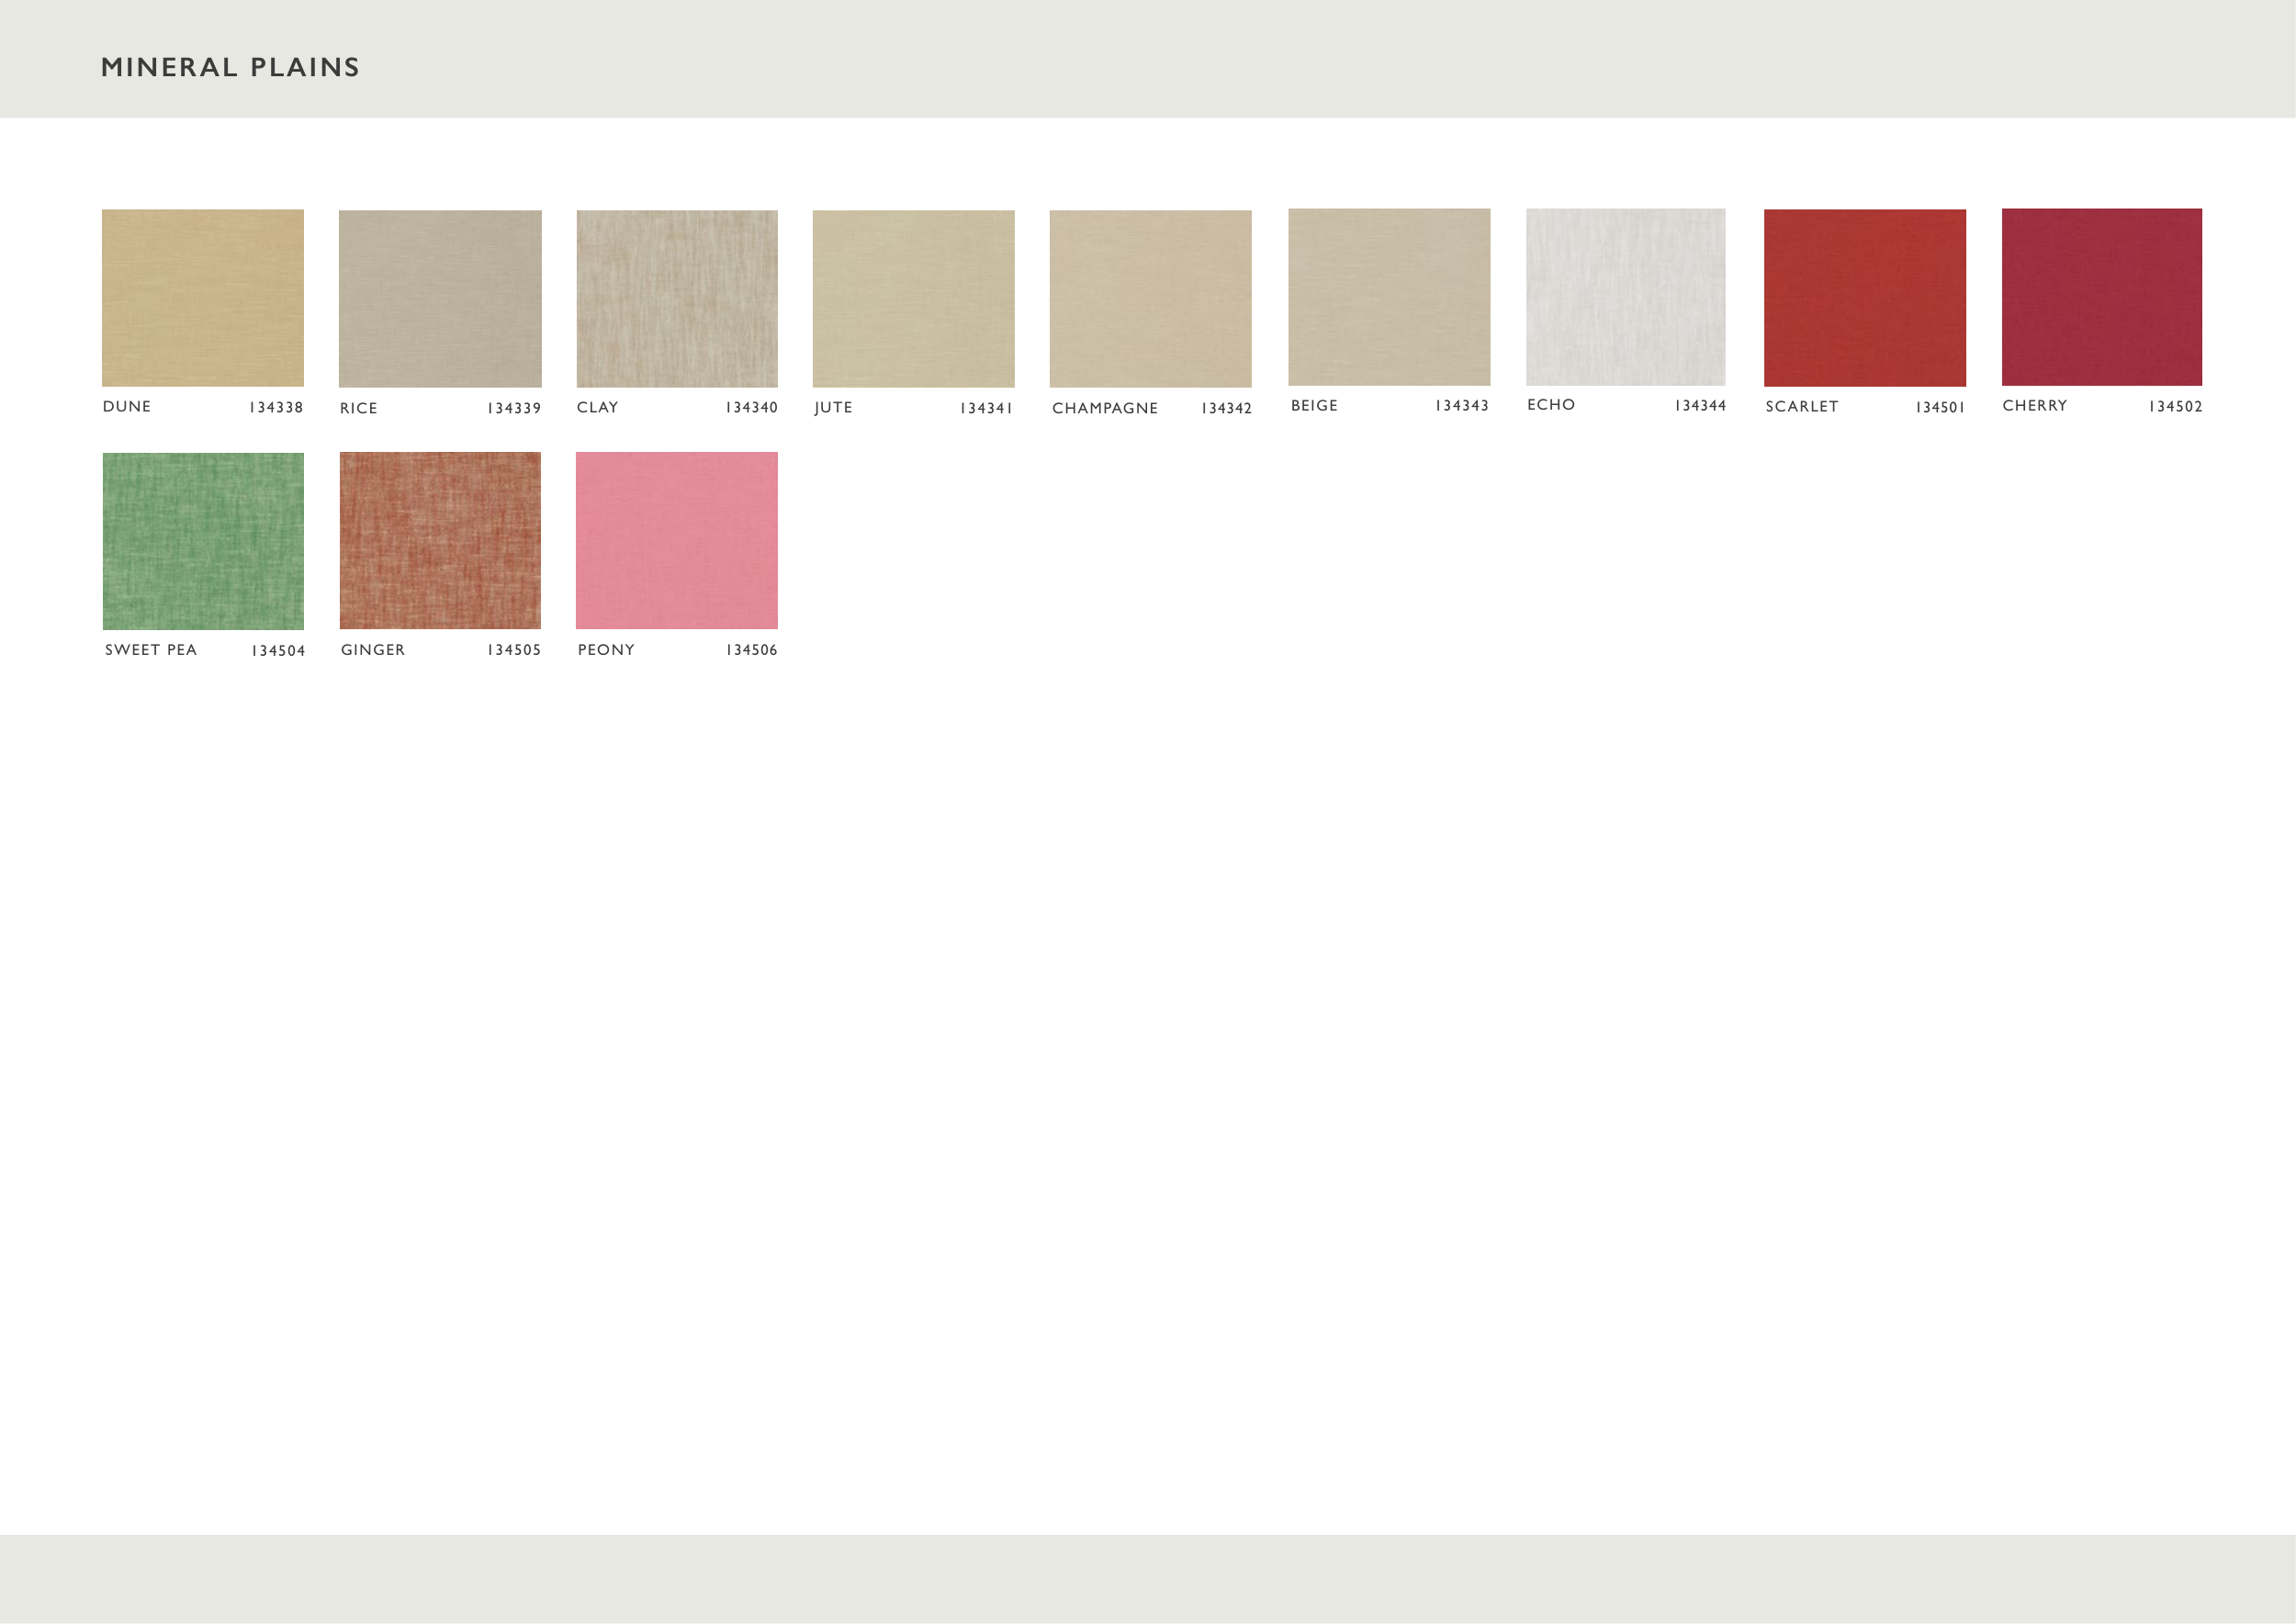Click product code 134338
Image resolution: width=2296 pixels, height=1624 pixels.
pos(276,407)
